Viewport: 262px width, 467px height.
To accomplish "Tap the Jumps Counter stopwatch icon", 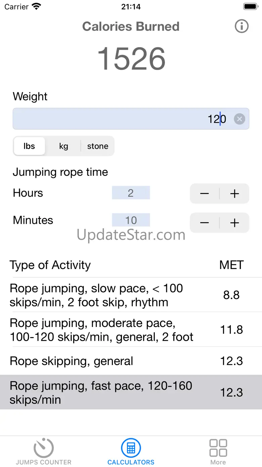I will (x=44, y=448).
